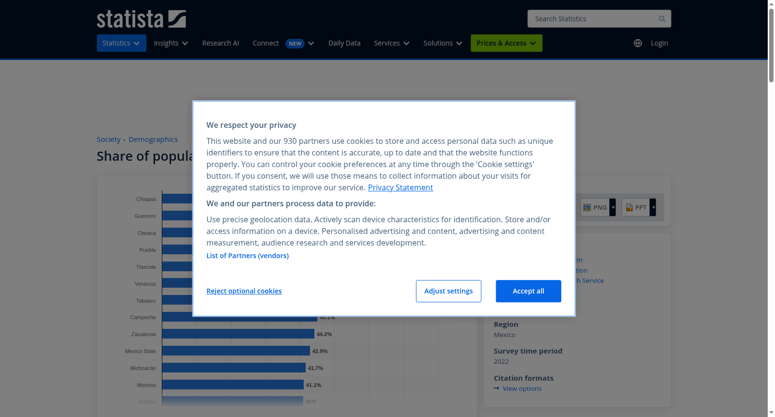Click the plus next to PPT
Viewport: 775px width, 417px height.
click(653, 207)
